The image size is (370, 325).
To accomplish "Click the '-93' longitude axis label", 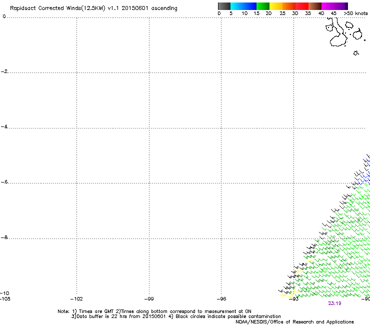I will pos(294,299).
